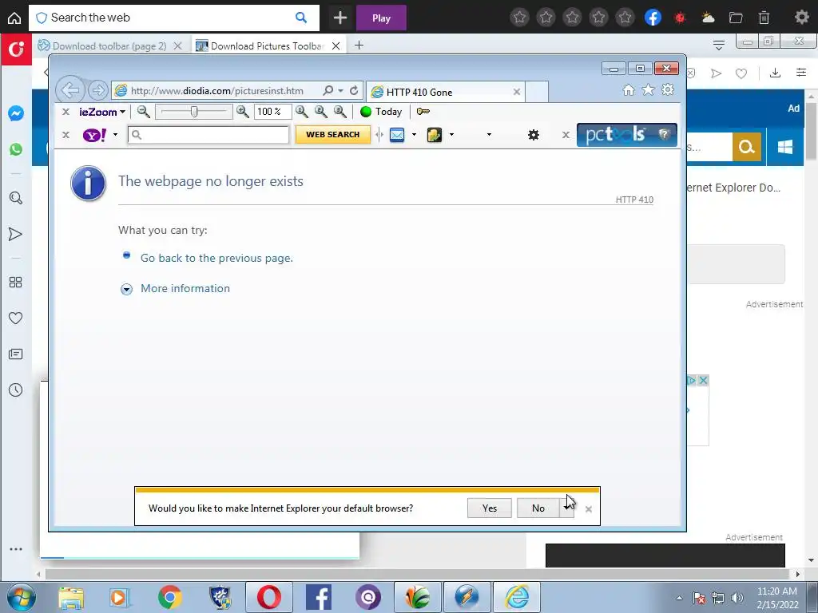Click the ieZoom 100 % zoom field
The image size is (818, 613).
(273, 112)
